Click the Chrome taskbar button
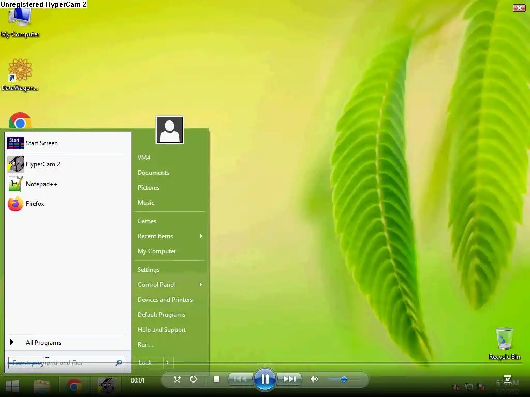This screenshot has width=530, height=397. pyautogui.click(x=74, y=386)
